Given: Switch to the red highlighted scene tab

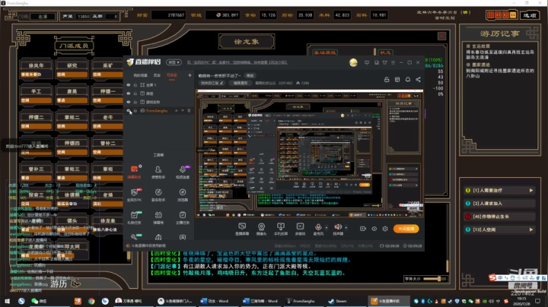Looking at the screenshot, I should pos(171,75).
